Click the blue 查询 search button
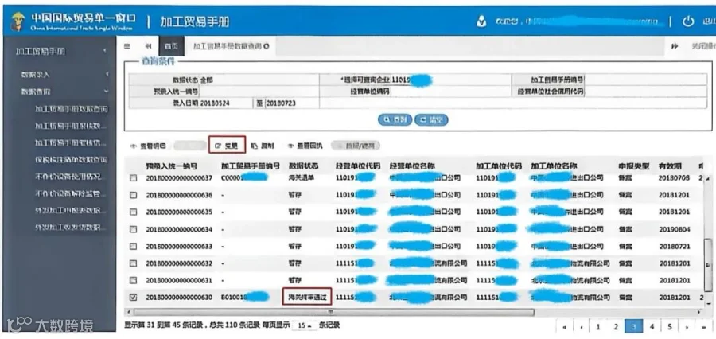The height and width of the screenshot is (339, 716). pyautogui.click(x=395, y=119)
